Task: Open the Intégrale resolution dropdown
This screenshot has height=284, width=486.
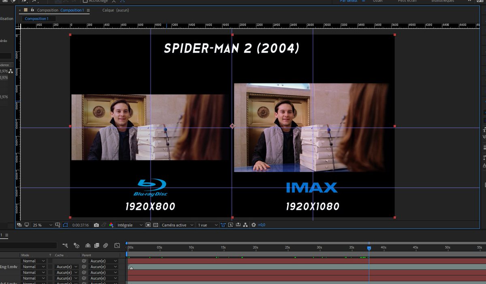Action: 130,225
